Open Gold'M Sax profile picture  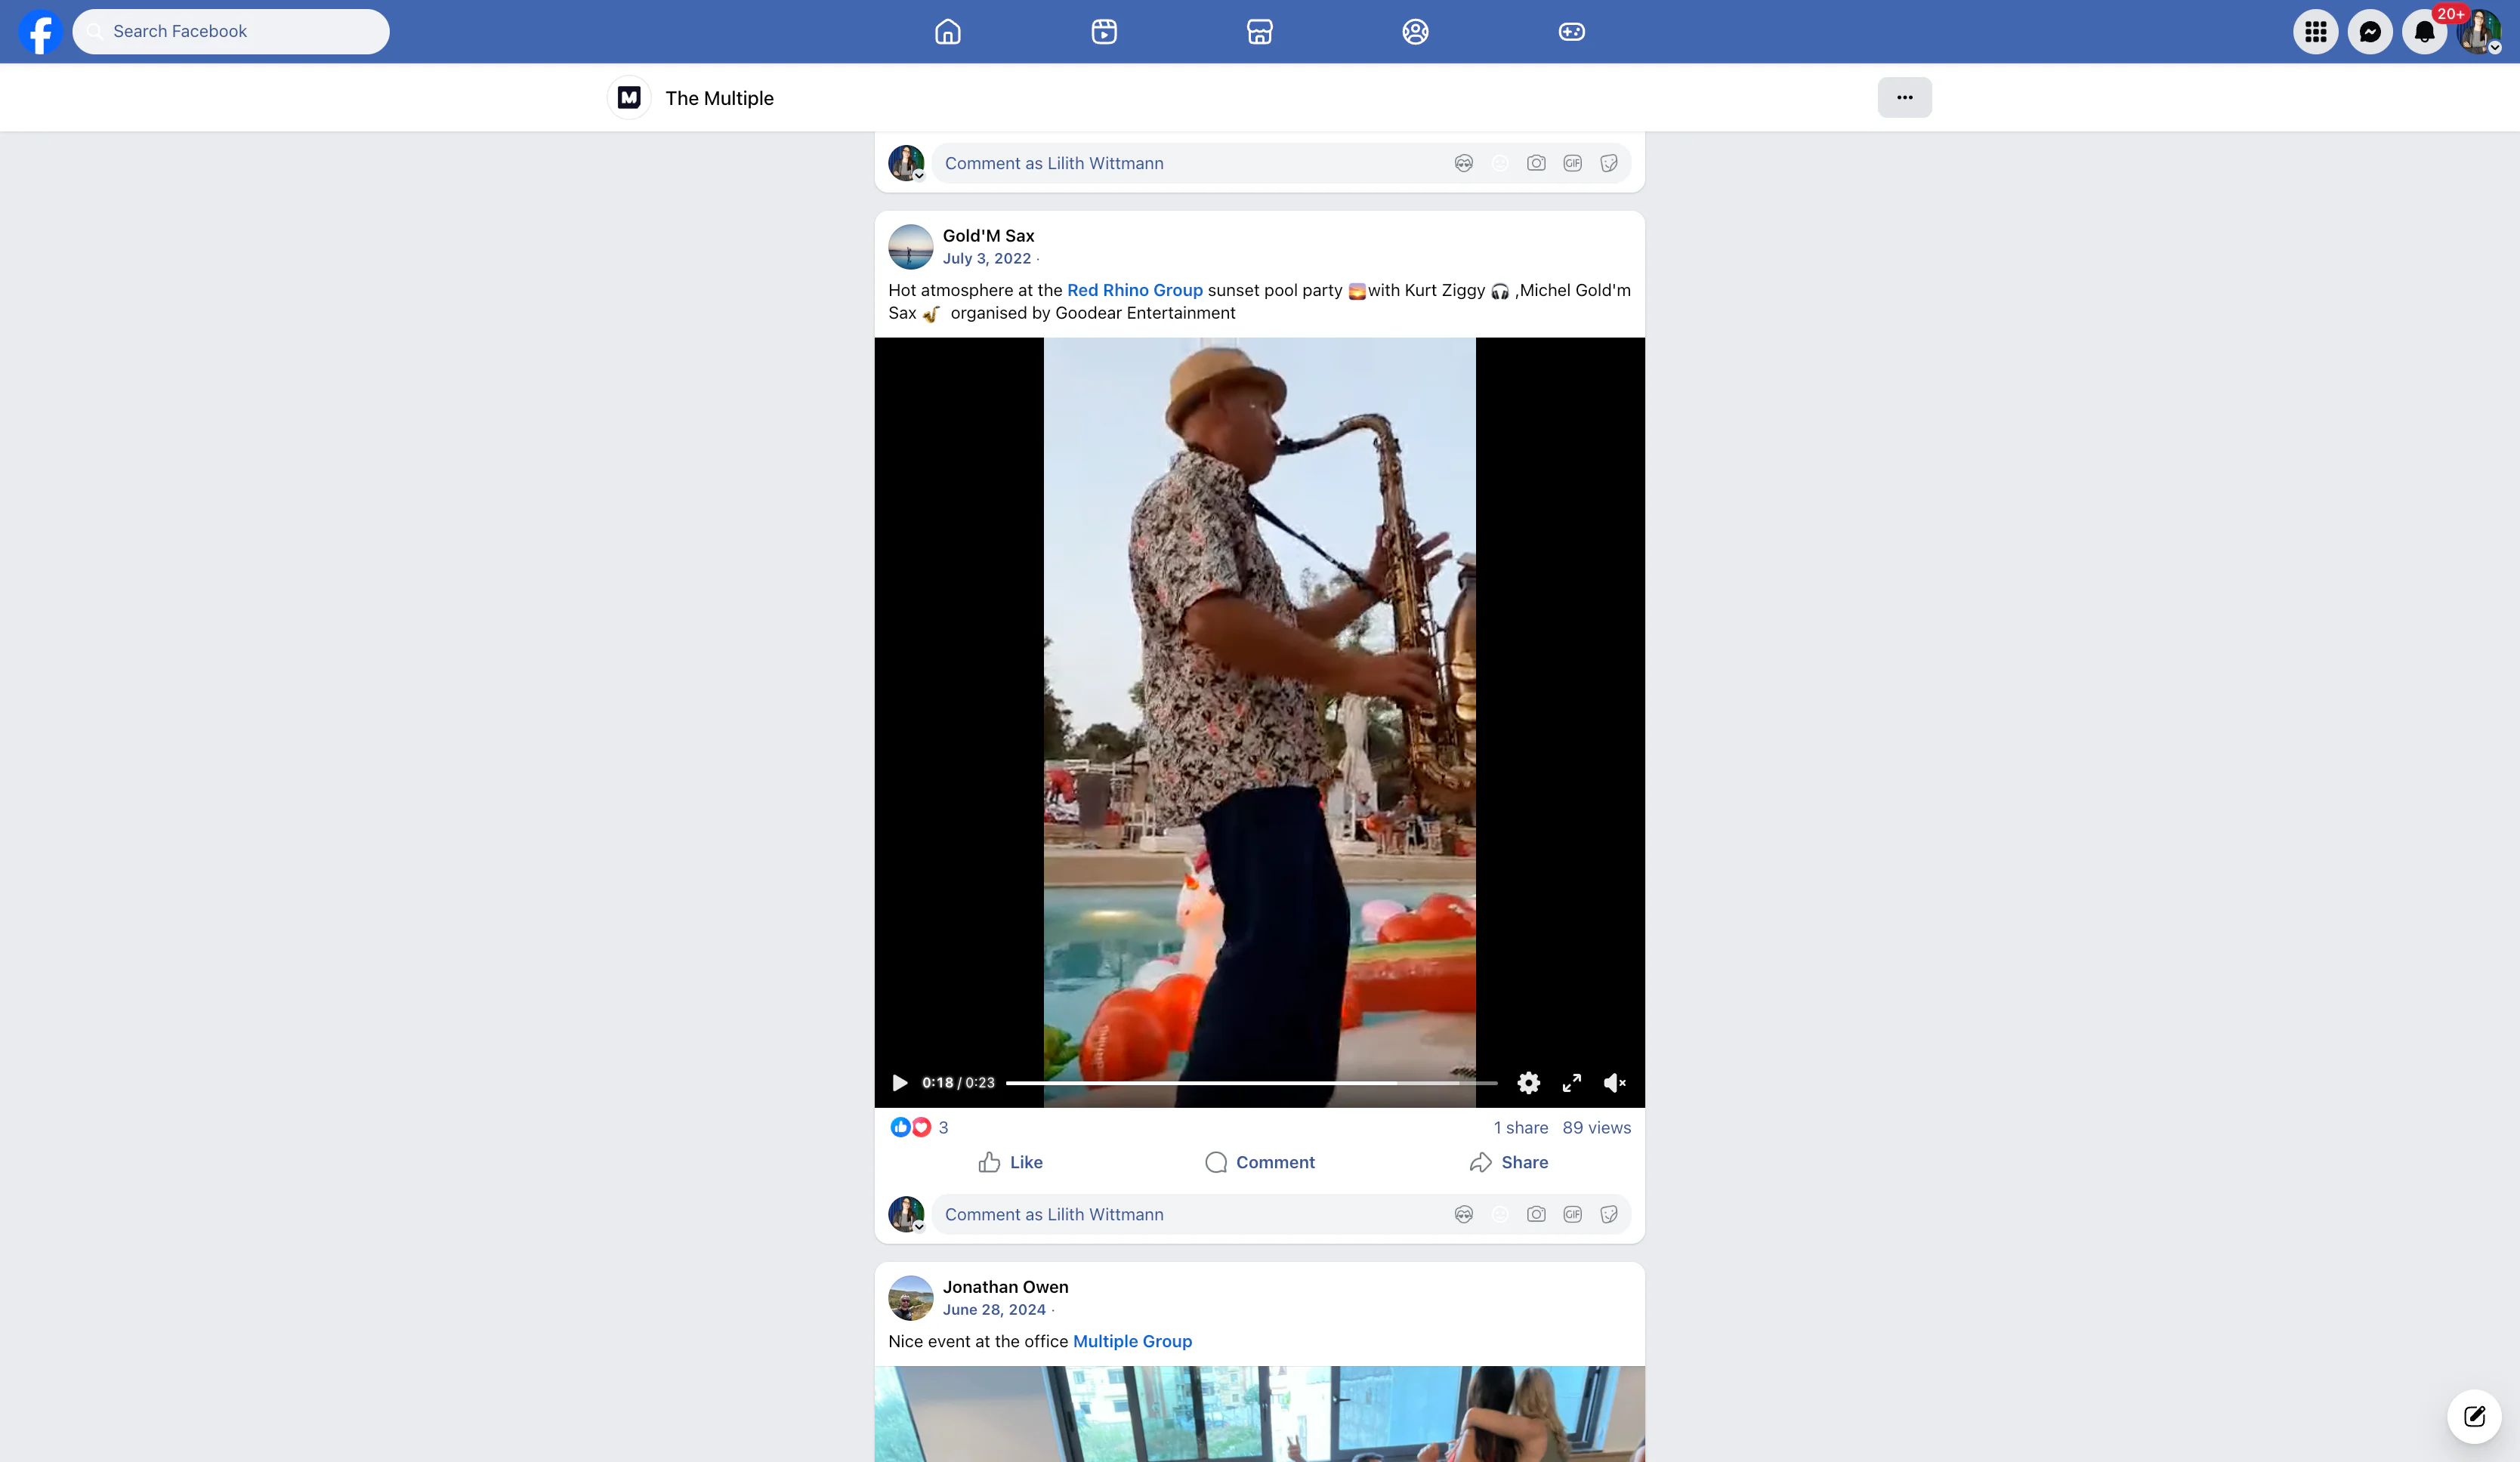pyautogui.click(x=910, y=247)
